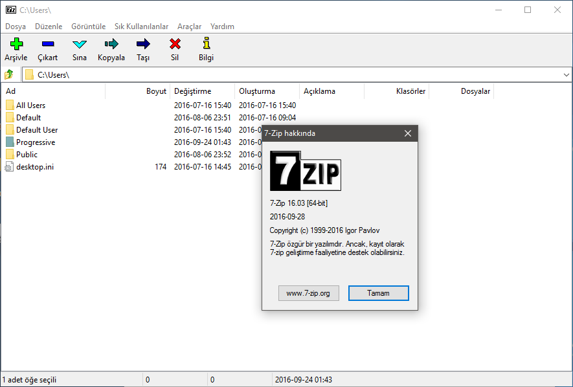Image resolution: width=573 pixels, height=387 pixels.
Task: Click the Default User folder name
Action: pos(37,129)
